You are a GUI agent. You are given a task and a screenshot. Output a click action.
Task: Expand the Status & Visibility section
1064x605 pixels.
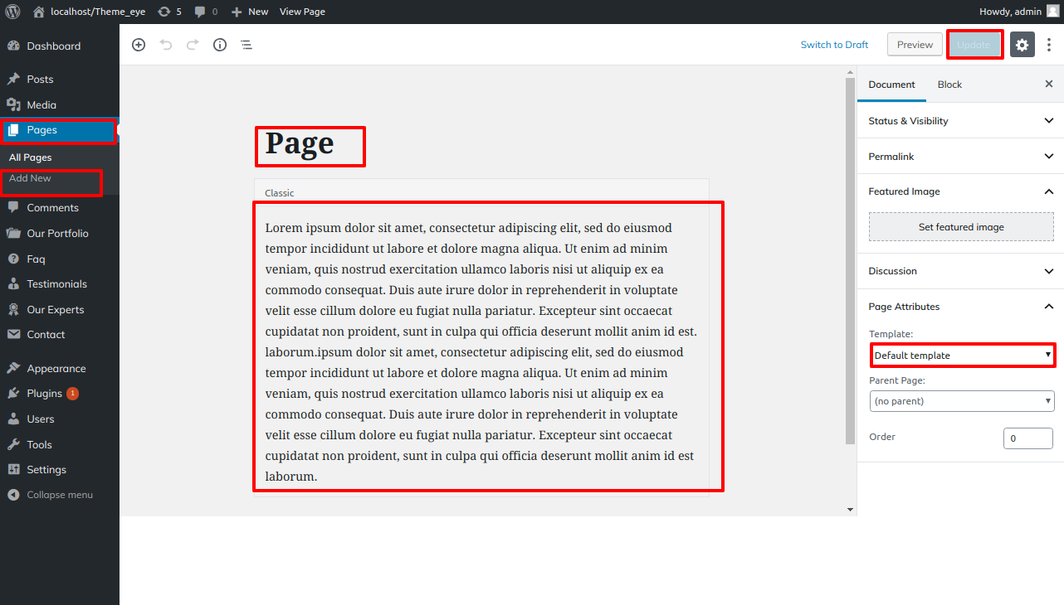(960, 120)
